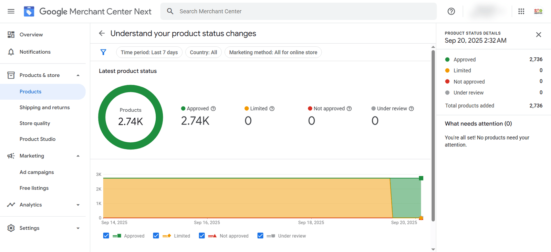This screenshot has height=252, width=551.
Task: Click the blue filter funnel icon
Action: pos(103,52)
